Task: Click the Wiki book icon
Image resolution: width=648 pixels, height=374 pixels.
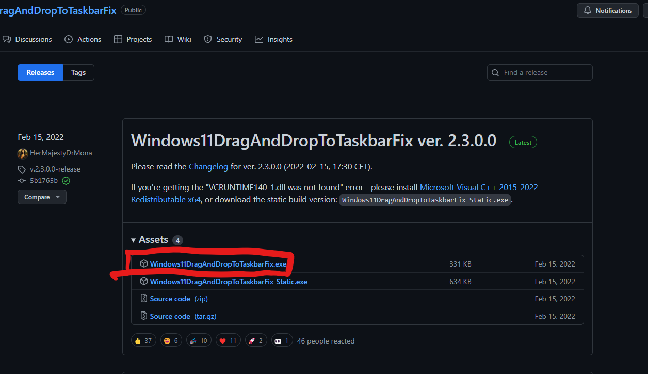Action: [169, 39]
